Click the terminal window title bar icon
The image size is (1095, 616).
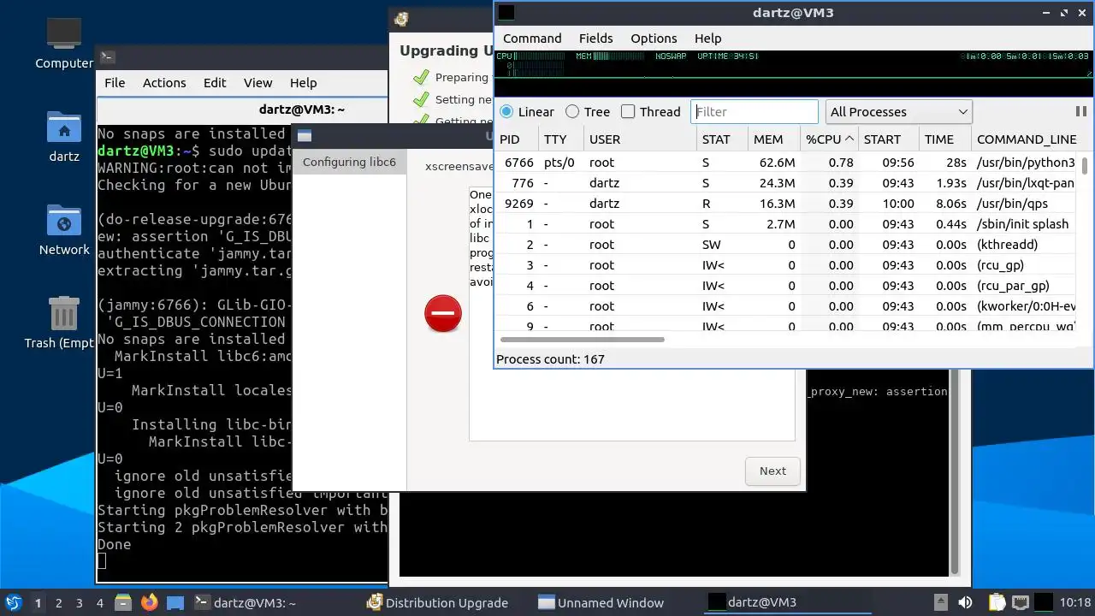(x=107, y=57)
